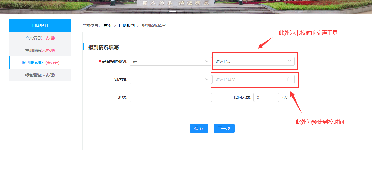
Task: Click 报到情况填写 in the breadcrumb
Action: pos(154,25)
